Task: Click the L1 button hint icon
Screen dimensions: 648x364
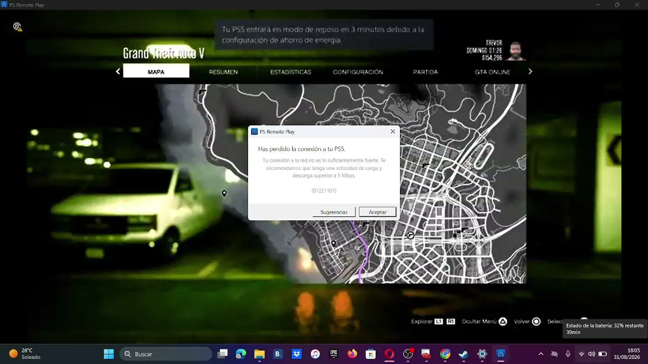Action: (439, 322)
